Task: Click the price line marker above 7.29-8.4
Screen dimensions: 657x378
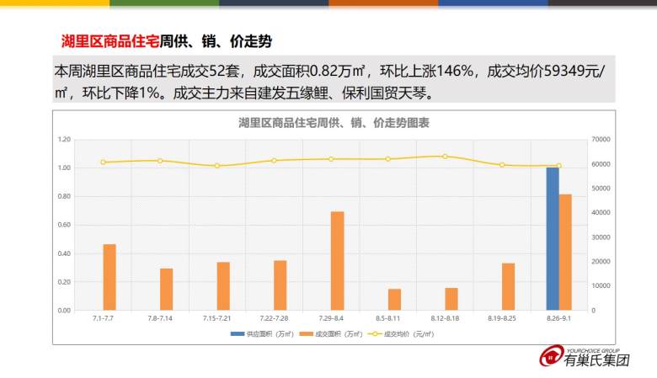Action: tap(331, 159)
